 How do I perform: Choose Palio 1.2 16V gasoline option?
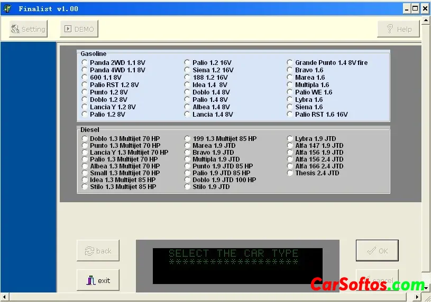(x=187, y=63)
